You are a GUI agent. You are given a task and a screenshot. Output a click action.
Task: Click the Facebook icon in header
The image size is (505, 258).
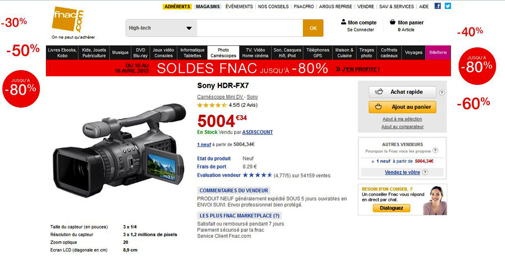pos(438,6)
